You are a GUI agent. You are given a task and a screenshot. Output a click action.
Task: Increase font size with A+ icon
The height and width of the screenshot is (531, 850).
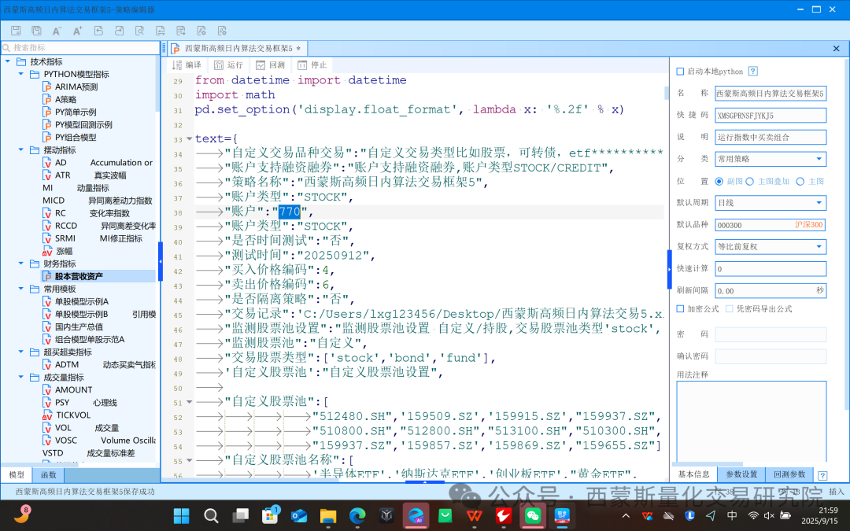[x=77, y=31]
